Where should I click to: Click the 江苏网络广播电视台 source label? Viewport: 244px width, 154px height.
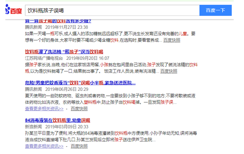[44, 58]
